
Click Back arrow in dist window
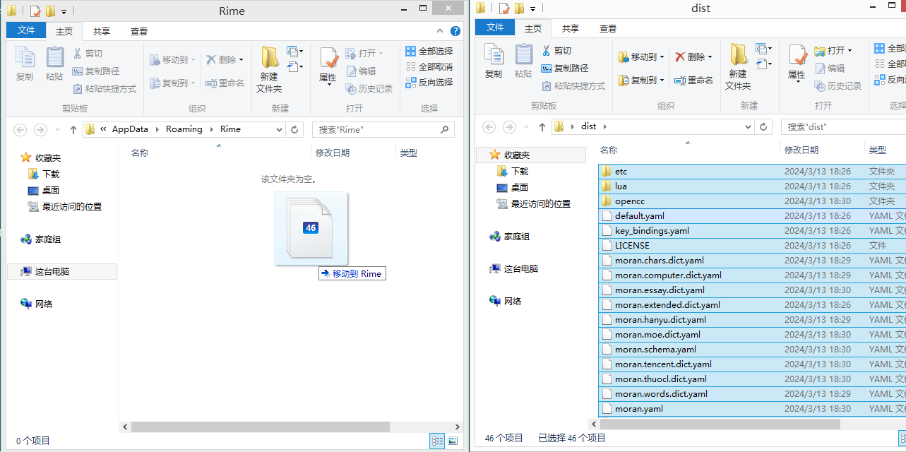[489, 126]
